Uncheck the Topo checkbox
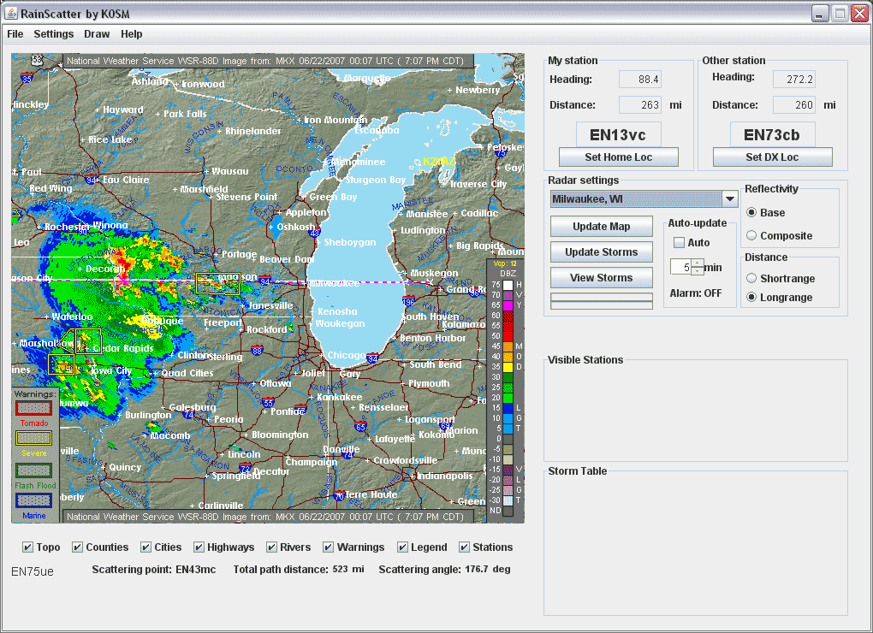 point(28,547)
